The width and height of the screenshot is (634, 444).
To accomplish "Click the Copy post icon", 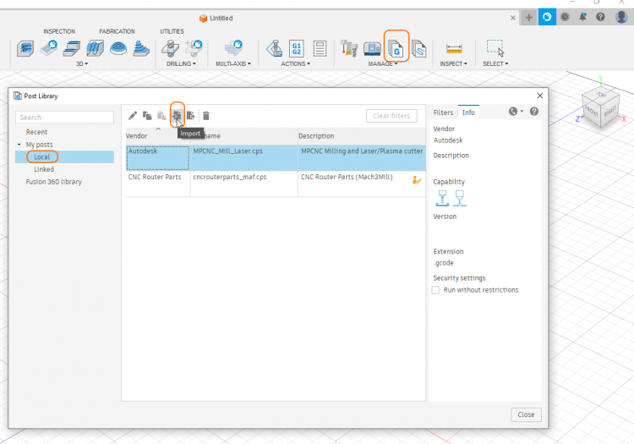I will (147, 115).
